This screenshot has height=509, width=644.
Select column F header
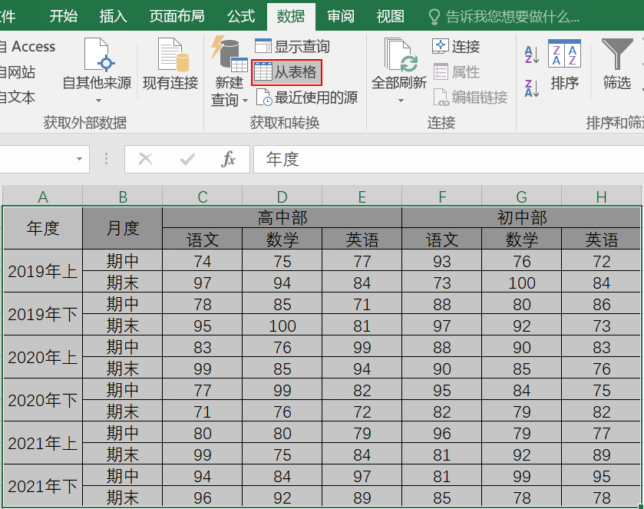pos(442,197)
